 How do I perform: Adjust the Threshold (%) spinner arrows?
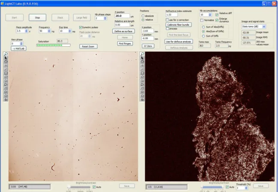tap(246, 188)
